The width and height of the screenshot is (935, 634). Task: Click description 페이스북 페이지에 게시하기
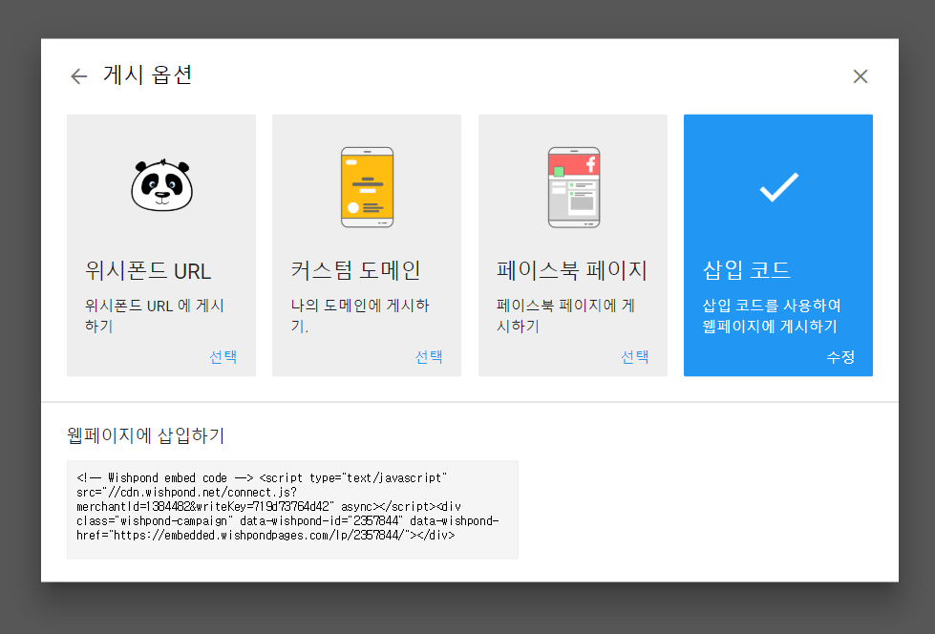tap(566, 315)
